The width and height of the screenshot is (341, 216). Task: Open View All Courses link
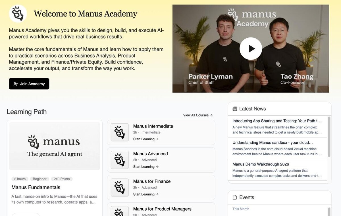click(x=198, y=115)
